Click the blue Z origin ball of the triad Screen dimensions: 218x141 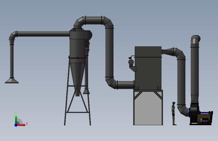tap(16, 125)
